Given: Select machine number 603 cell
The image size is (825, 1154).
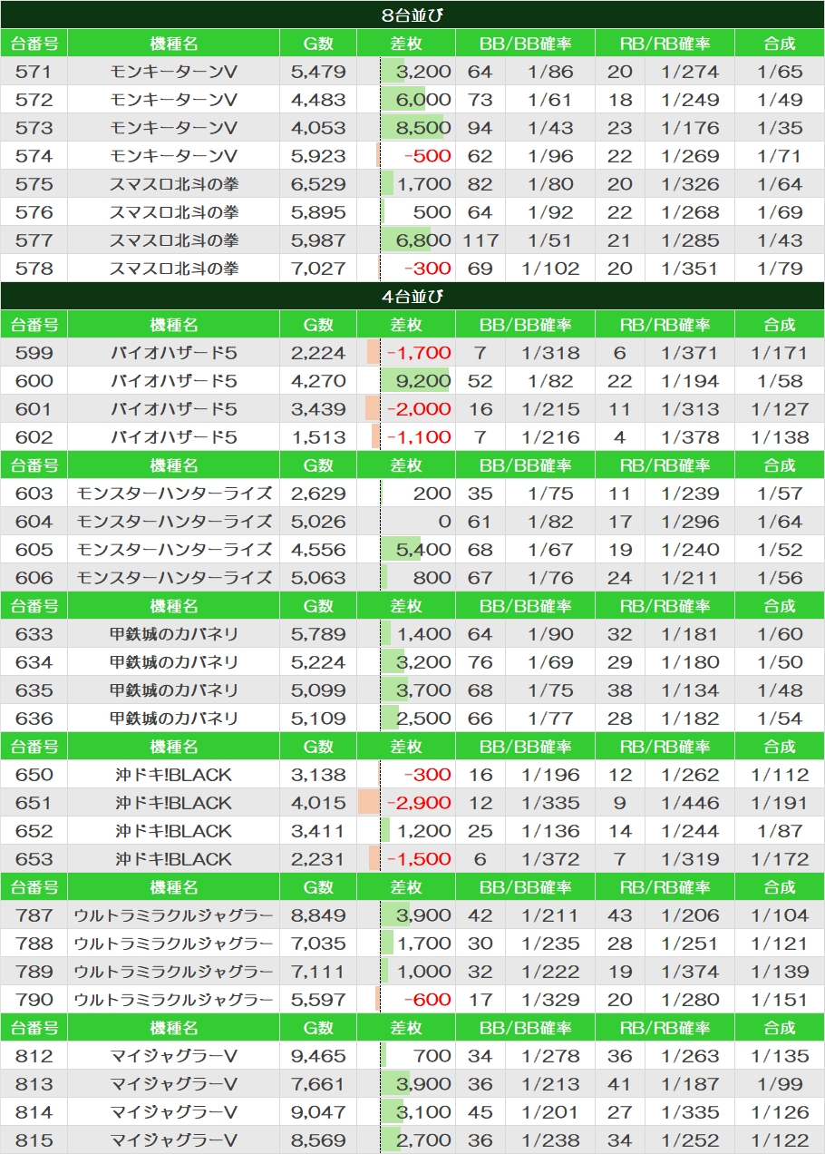Looking at the screenshot, I should click(x=34, y=494).
